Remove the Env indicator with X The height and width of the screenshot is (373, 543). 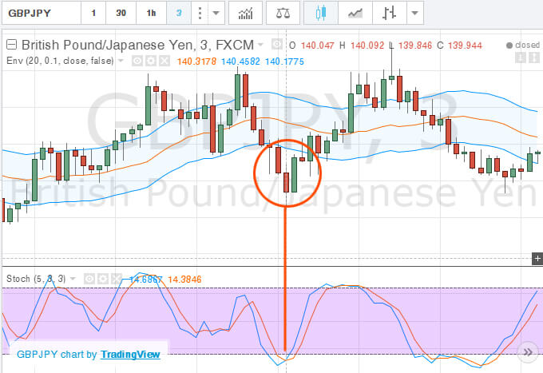[164, 62]
